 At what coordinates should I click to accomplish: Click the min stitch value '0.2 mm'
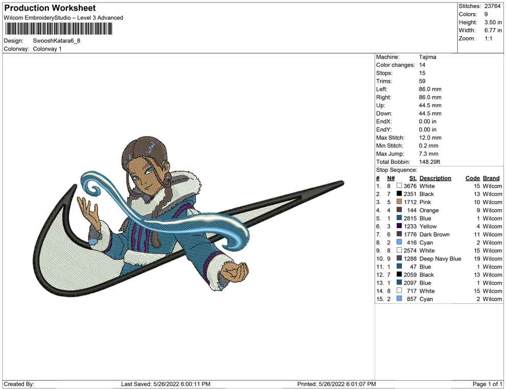pos(428,145)
